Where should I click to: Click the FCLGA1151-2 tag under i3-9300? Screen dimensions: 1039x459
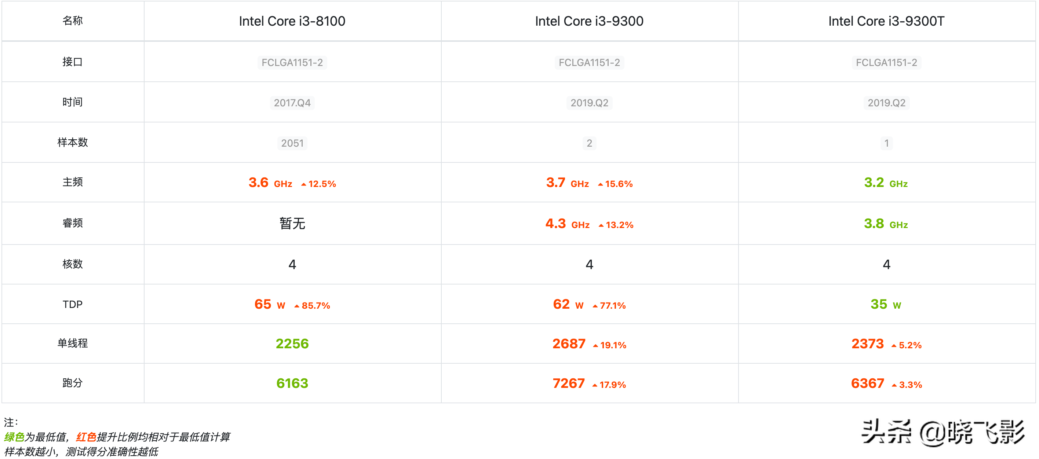pyautogui.click(x=589, y=62)
